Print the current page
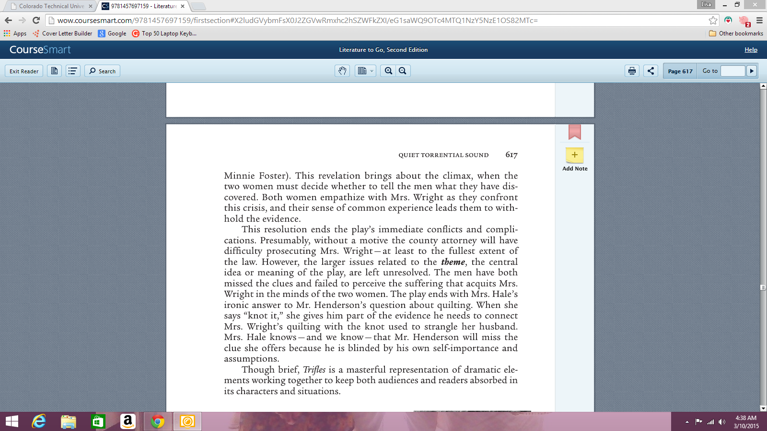Image resolution: width=767 pixels, height=431 pixels. (632, 71)
